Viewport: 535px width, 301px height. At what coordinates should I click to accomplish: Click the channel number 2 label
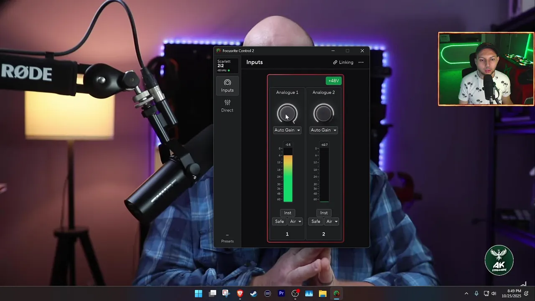(x=324, y=234)
